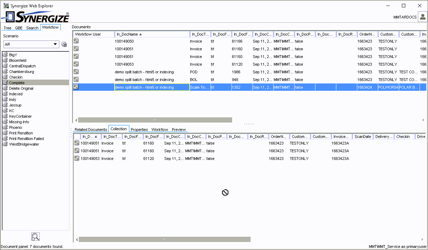This screenshot has height=250, width=428.
Task: Click the Synergize logo
Action: click(x=35, y=17)
